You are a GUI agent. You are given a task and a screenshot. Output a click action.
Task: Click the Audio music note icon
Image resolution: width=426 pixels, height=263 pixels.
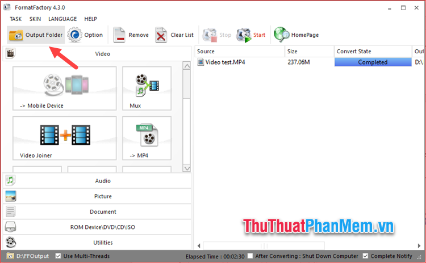[10, 180]
